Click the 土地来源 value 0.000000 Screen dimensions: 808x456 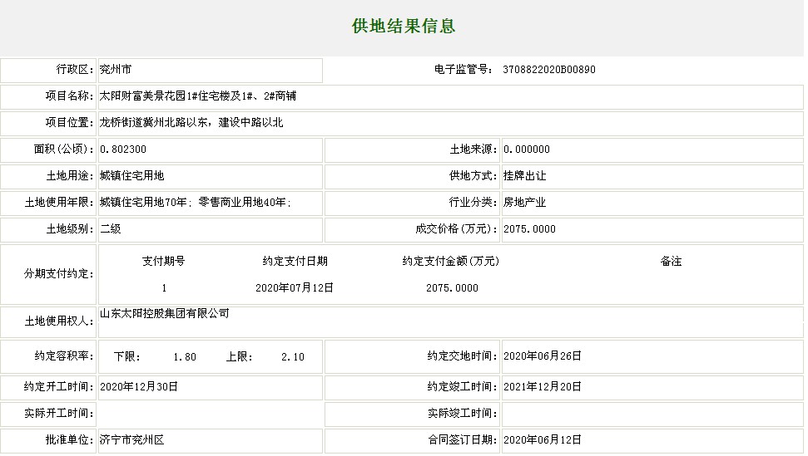pyautogui.click(x=526, y=150)
